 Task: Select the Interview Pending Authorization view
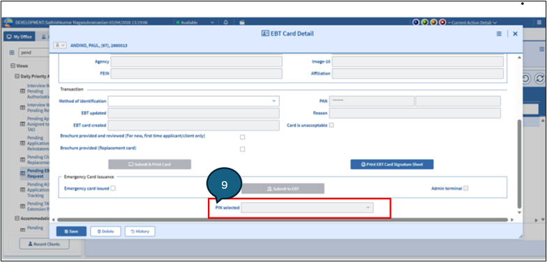click(38, 91)
